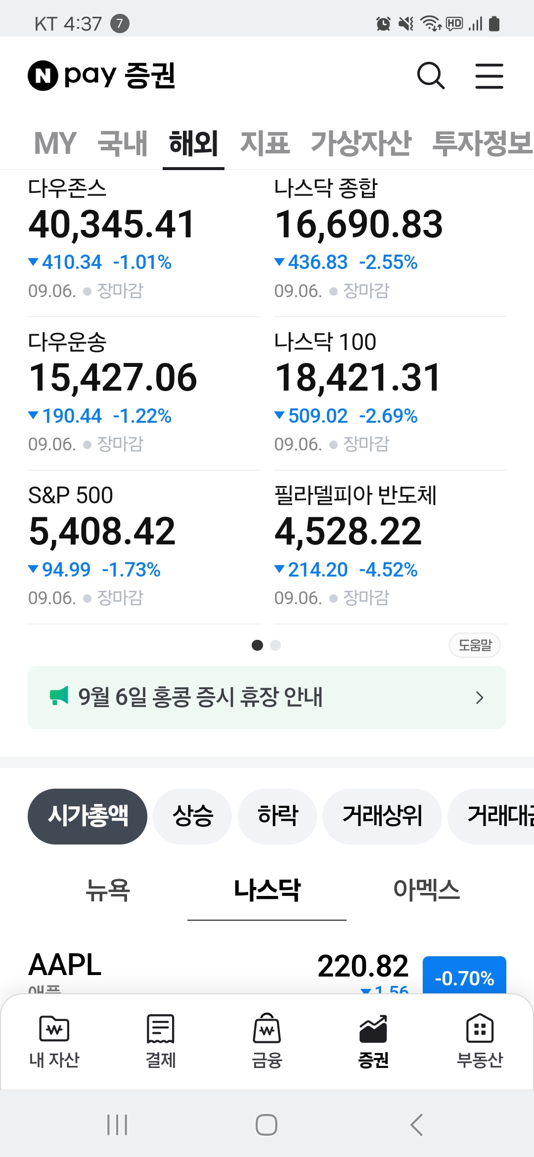Switch to the 뉴욕 exchange tab
534x1157 pixels.
(x=108, y=890)
